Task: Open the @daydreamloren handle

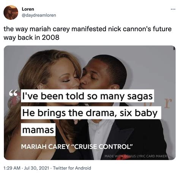Action: point(39,15)
